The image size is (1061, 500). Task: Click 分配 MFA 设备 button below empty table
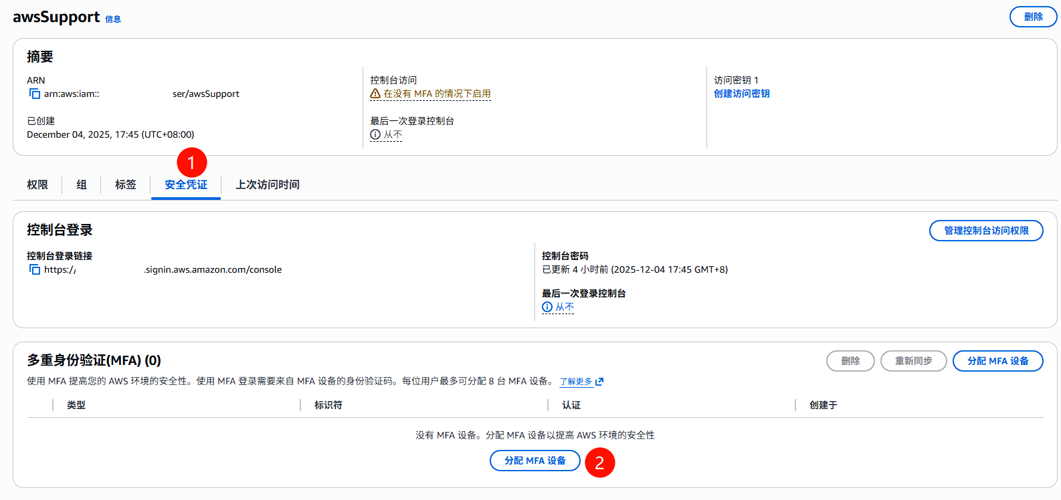tap(535, 461)
